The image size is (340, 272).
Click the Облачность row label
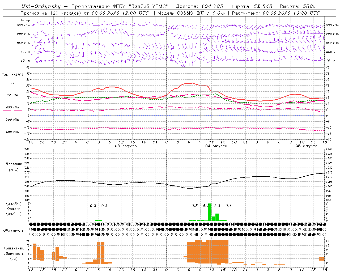(x=14, y=230)
